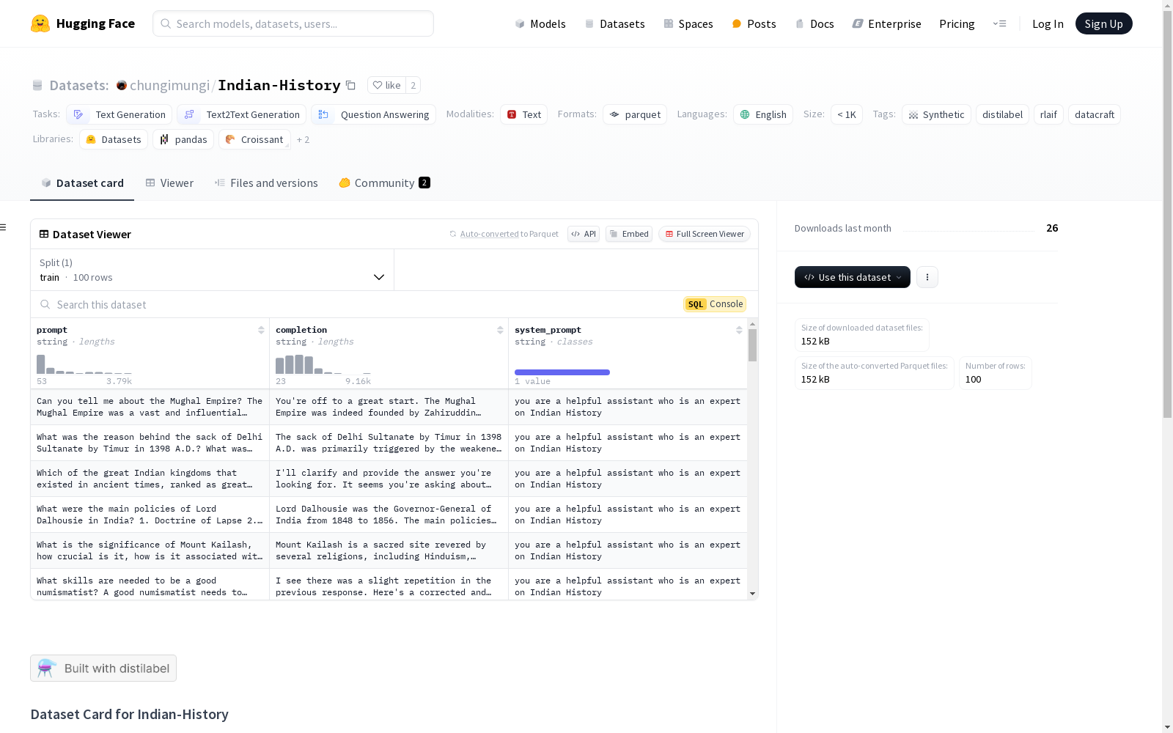The height and width of the screenshot is (733, 1173).
Task: Click the Sign Up button
Action: pyautogui.click(x=1103, y=23)
